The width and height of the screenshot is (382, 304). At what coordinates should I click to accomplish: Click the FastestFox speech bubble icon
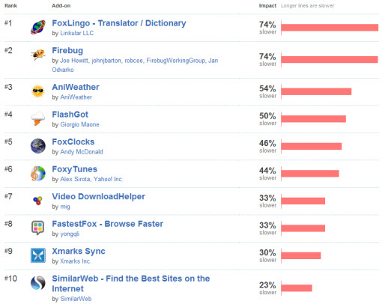(38, 228)
